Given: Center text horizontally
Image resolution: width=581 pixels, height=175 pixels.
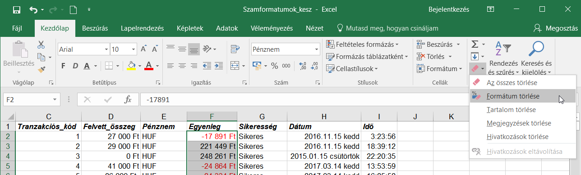Looking at the screenshot, I should [182, 66].
